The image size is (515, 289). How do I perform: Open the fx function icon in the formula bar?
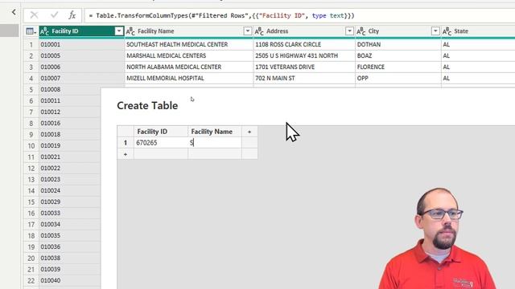(x=72, y=15)
